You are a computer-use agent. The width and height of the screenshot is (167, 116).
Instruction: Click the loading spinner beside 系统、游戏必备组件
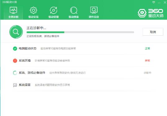tap(15, 73)
